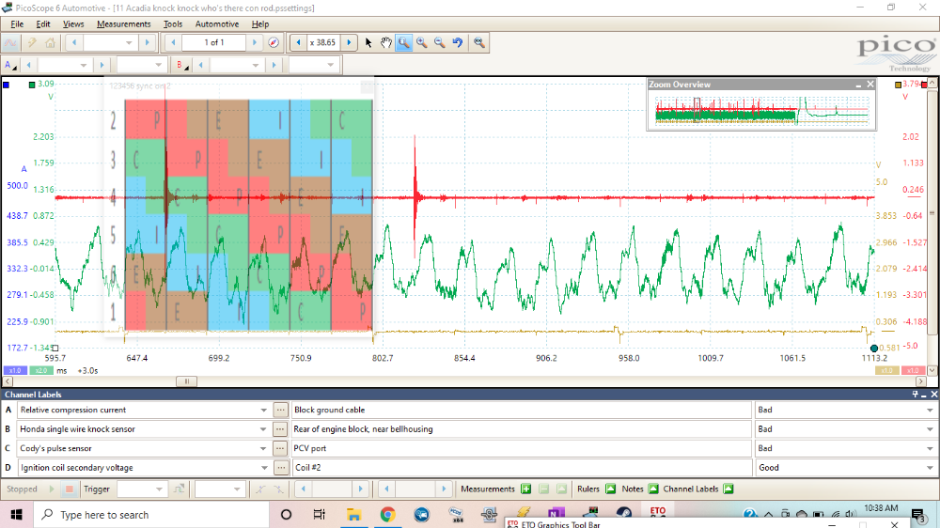Go to next waveform buffer
The width and height of the screenshot is (940, 528).
[x=255, y=42]
